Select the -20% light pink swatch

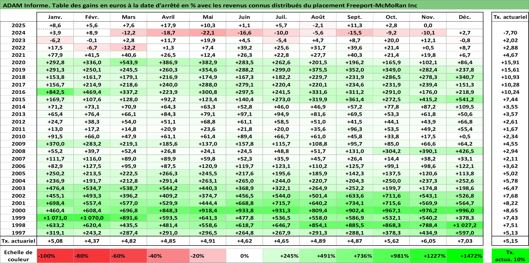click(x=208, y=256)
